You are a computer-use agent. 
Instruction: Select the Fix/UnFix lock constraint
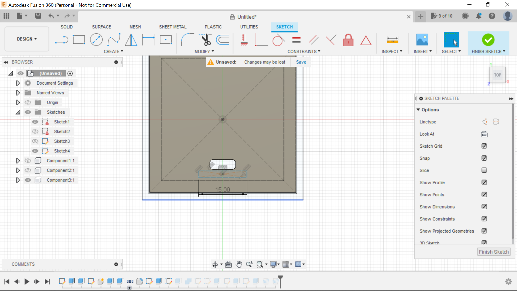pyautogui.click(x=348, y=40)
